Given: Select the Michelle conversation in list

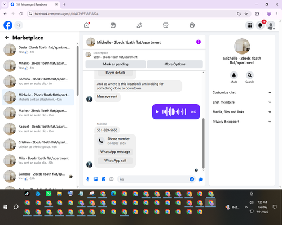Looking at the screenshot, I should 38,97.
